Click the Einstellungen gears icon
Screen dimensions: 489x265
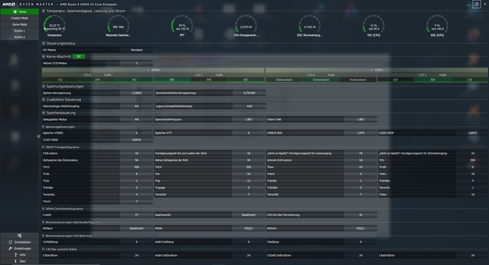click(10, 248)
